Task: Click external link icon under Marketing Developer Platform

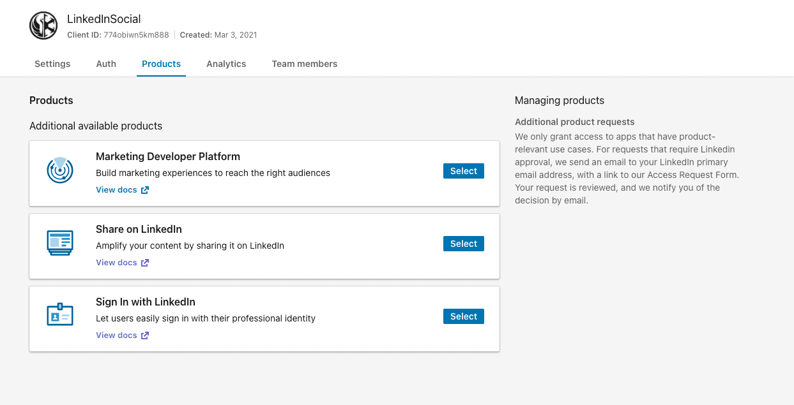Action: pyautogui.click(x=145, y=190)
